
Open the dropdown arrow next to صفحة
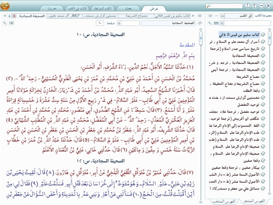(x=119, y=23)
